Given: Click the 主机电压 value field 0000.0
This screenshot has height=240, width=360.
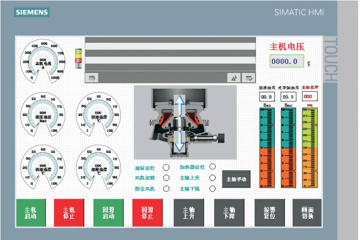Looking at the screenshot, I should (x=287, y=61).
